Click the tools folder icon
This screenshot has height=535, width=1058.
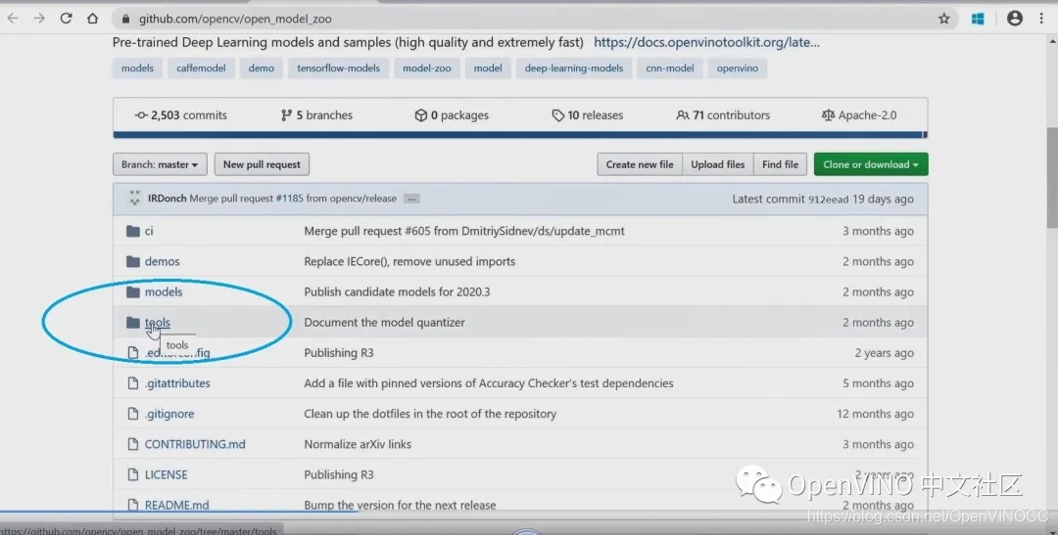click(133, 323)
